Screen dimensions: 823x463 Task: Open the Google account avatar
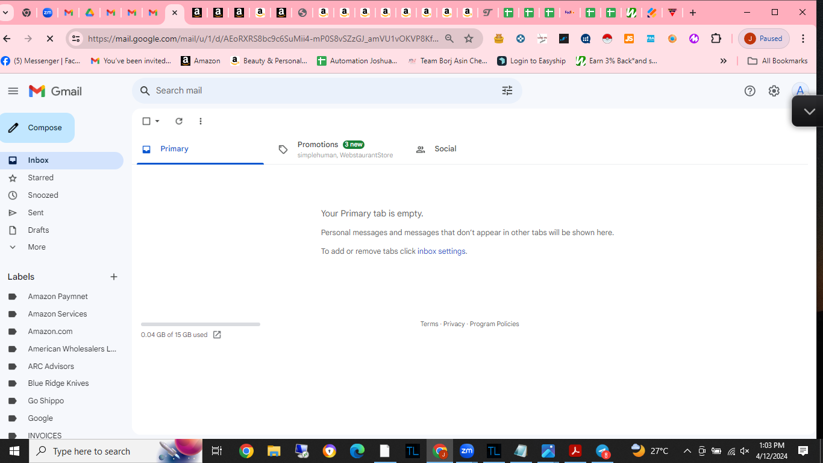point(800,91)
